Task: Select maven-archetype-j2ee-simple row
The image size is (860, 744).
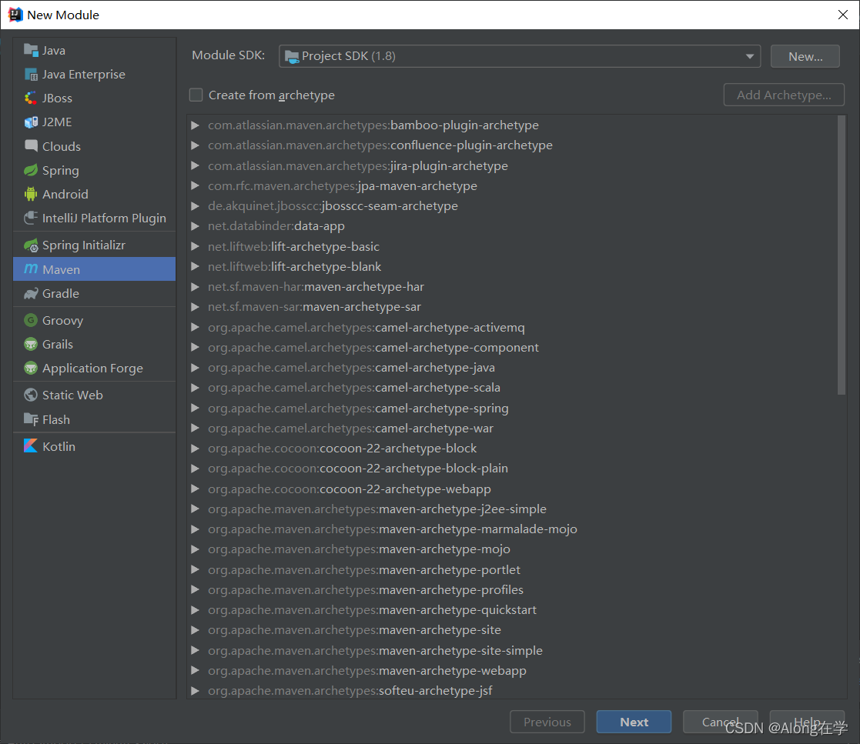Action: pyautogui.click(x=512, y=509)
